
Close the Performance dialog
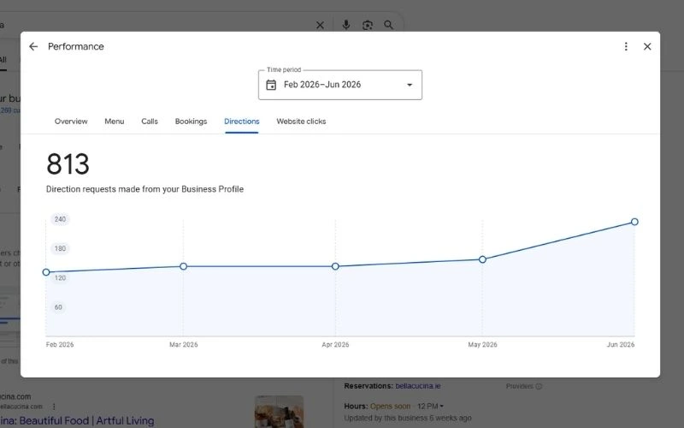[x=647, y=46]
